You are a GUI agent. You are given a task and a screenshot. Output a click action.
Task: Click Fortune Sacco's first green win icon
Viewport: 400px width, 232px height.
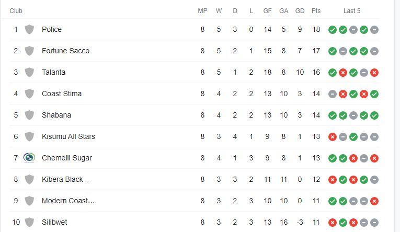(333, 51)
